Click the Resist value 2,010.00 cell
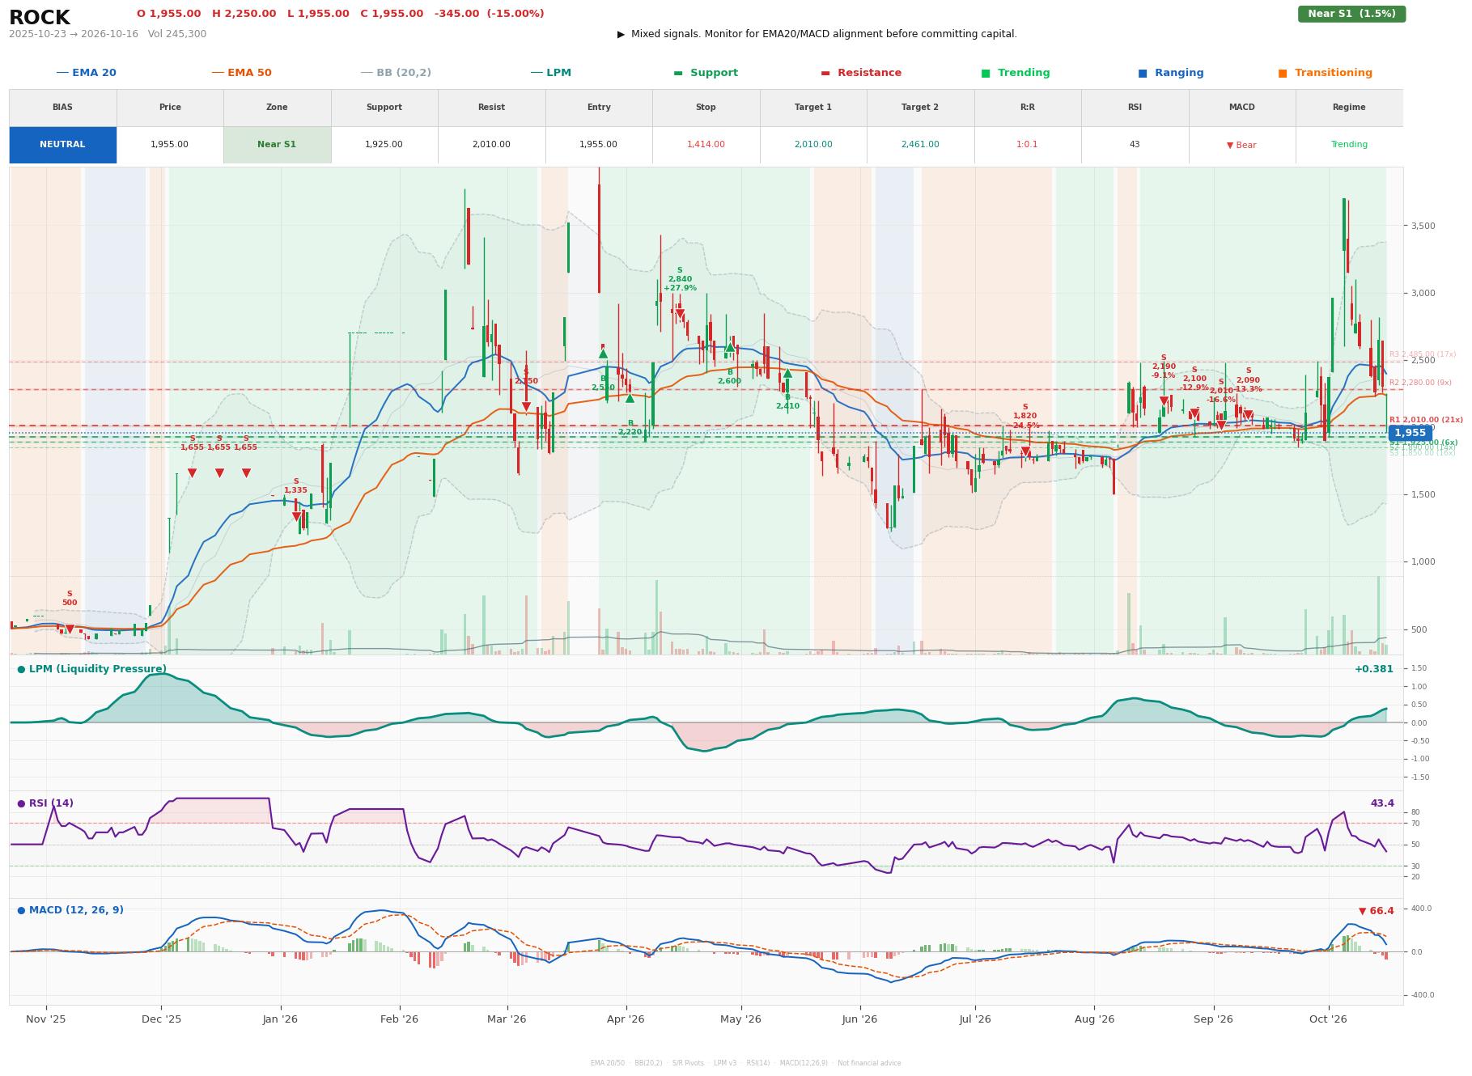This screenshot has width=1472, height=1076. (x=491, y=145)
